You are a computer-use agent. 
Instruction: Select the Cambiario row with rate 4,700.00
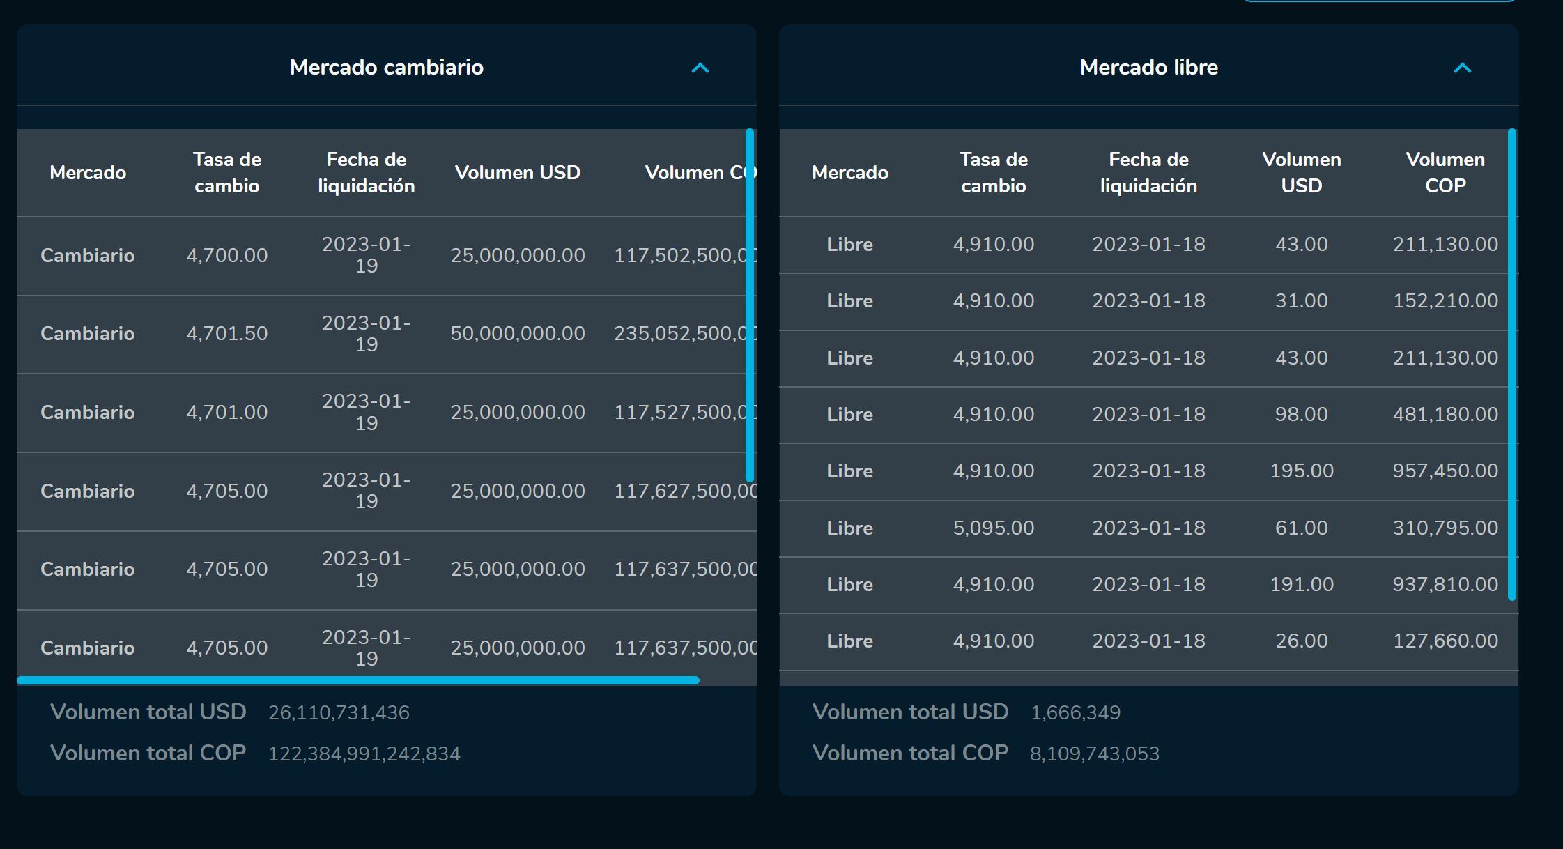coord(226,255)
